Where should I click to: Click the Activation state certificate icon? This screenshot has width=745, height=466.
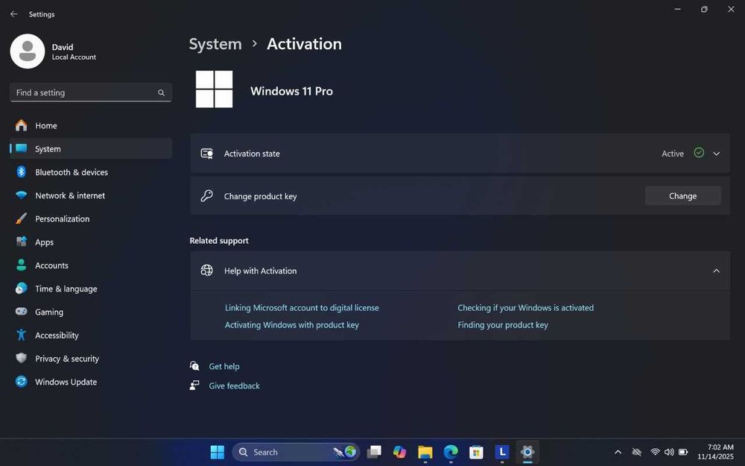pos(206,153)
